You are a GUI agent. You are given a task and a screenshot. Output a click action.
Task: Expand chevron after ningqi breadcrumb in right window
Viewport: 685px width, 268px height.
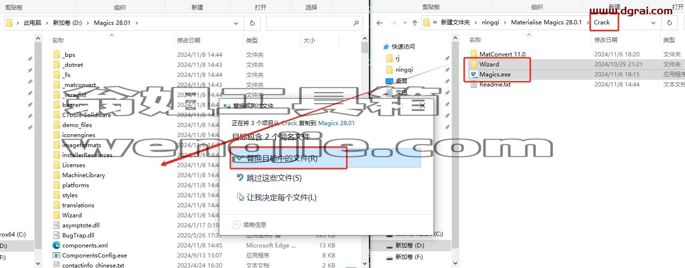[505, 22]
